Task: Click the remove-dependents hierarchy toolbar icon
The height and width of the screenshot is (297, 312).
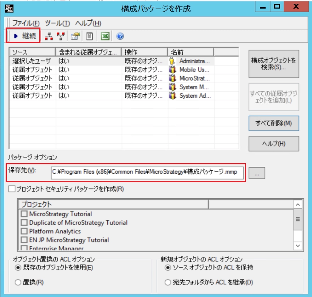Action: (61, 36)
